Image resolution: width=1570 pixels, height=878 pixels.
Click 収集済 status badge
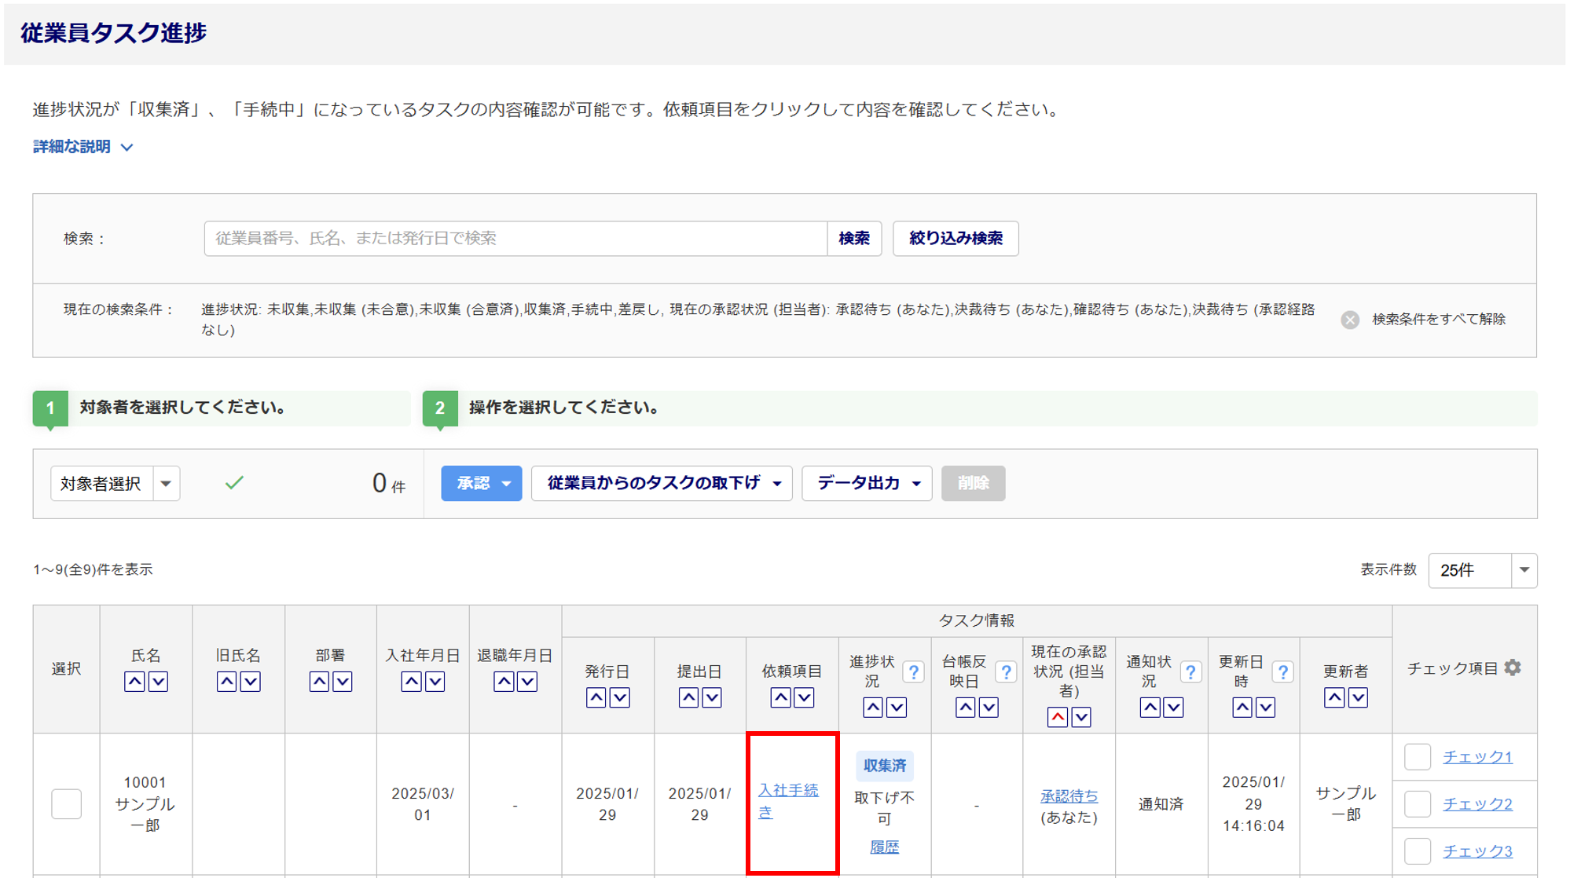click(x=885, y=766)
